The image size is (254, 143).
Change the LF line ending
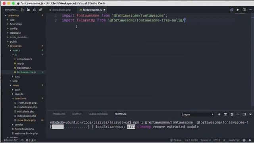[x=224, y=140]
